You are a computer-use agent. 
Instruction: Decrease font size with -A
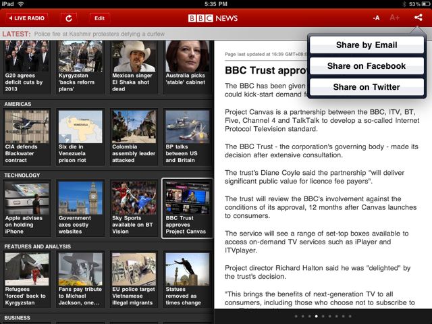[x=376, y=18]
